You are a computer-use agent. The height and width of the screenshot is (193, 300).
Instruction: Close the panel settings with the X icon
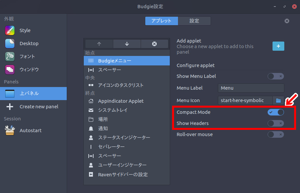(287, 21)
